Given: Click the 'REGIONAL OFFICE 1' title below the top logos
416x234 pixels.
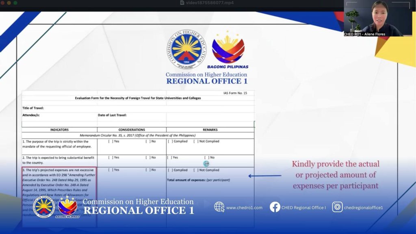Looking at the screenshot, I should pyautogui.click(x=207, y=81).
